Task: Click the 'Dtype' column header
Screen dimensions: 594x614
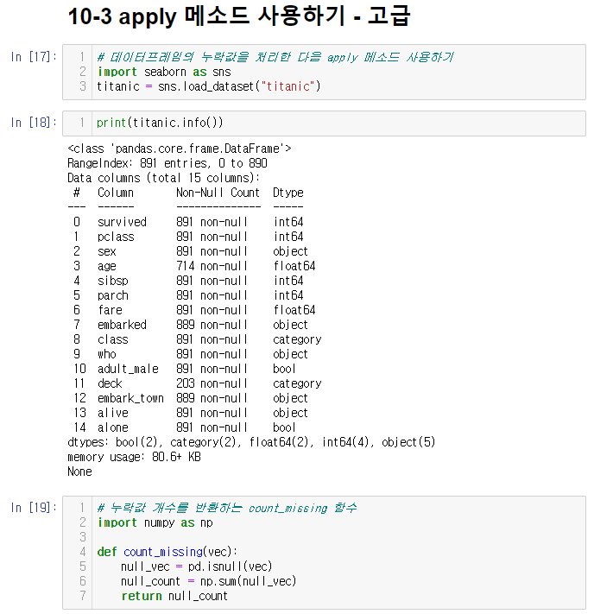Action: (x=288, y=193)
